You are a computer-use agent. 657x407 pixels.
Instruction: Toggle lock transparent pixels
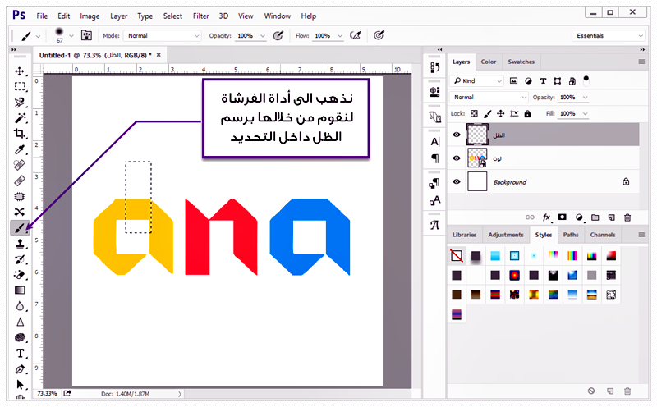click(474, 113)
